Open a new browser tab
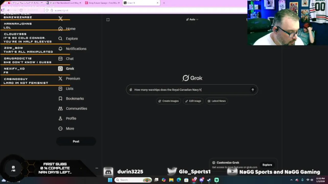 point(164,3)
